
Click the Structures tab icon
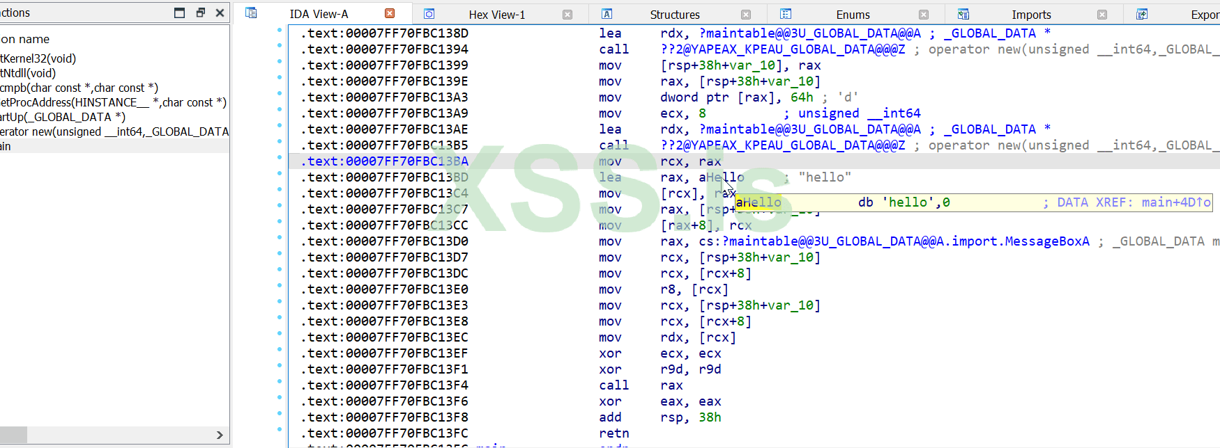(607, 14)
